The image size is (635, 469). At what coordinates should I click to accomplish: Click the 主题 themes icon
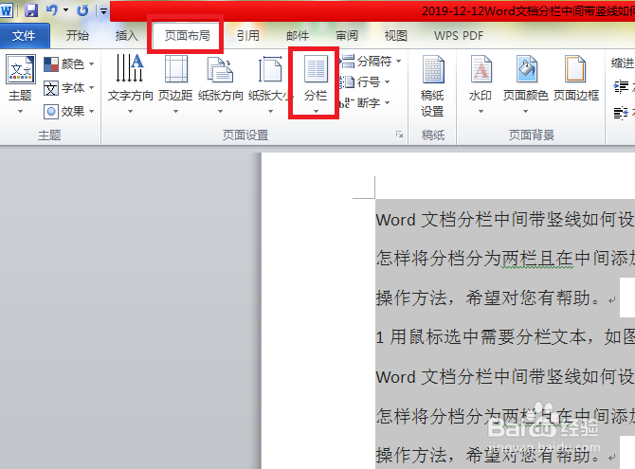(x=20, y=69)
